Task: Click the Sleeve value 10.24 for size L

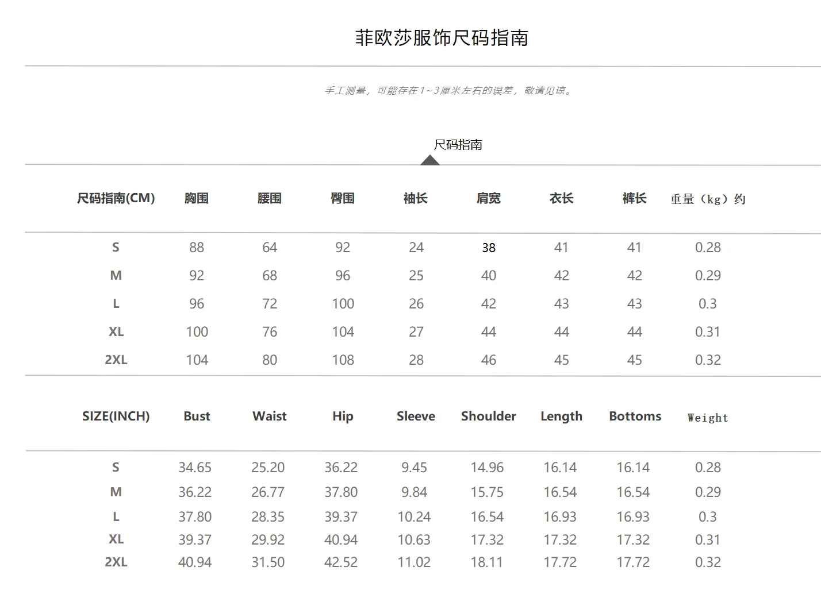Action: click(x=414, y=517)
